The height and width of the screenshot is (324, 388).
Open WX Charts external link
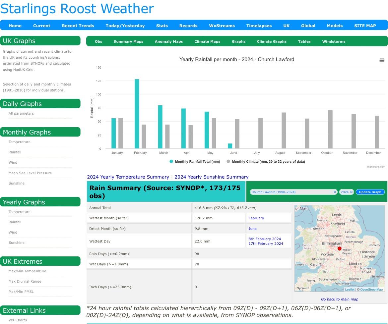click(18, 320)
